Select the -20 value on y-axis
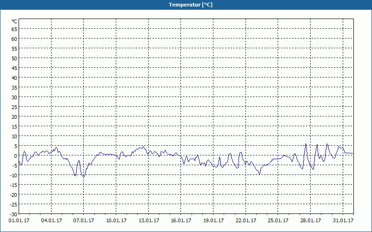Screen dimensions: 372x232 [13, 195]
